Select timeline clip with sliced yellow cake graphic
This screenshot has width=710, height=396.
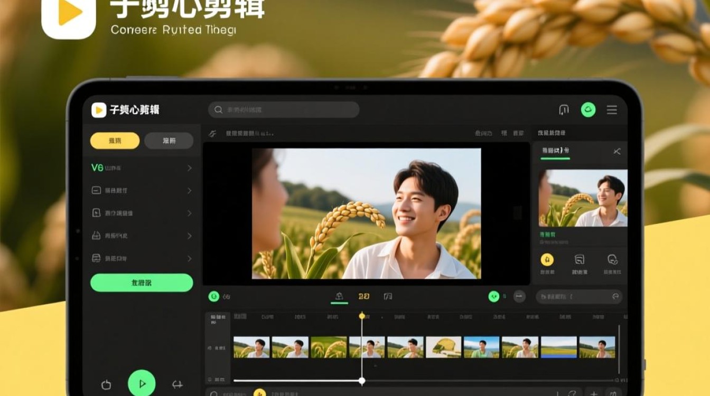[444, 347]
